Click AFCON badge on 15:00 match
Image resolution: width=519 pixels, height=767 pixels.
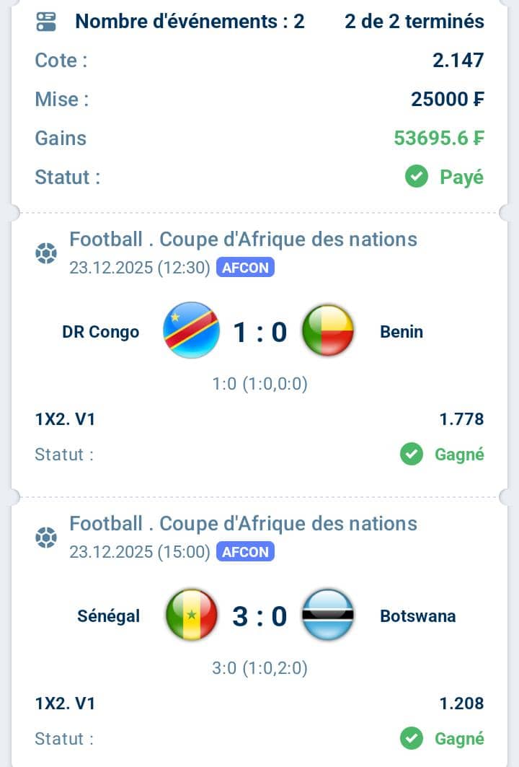[x=245, y=552]
